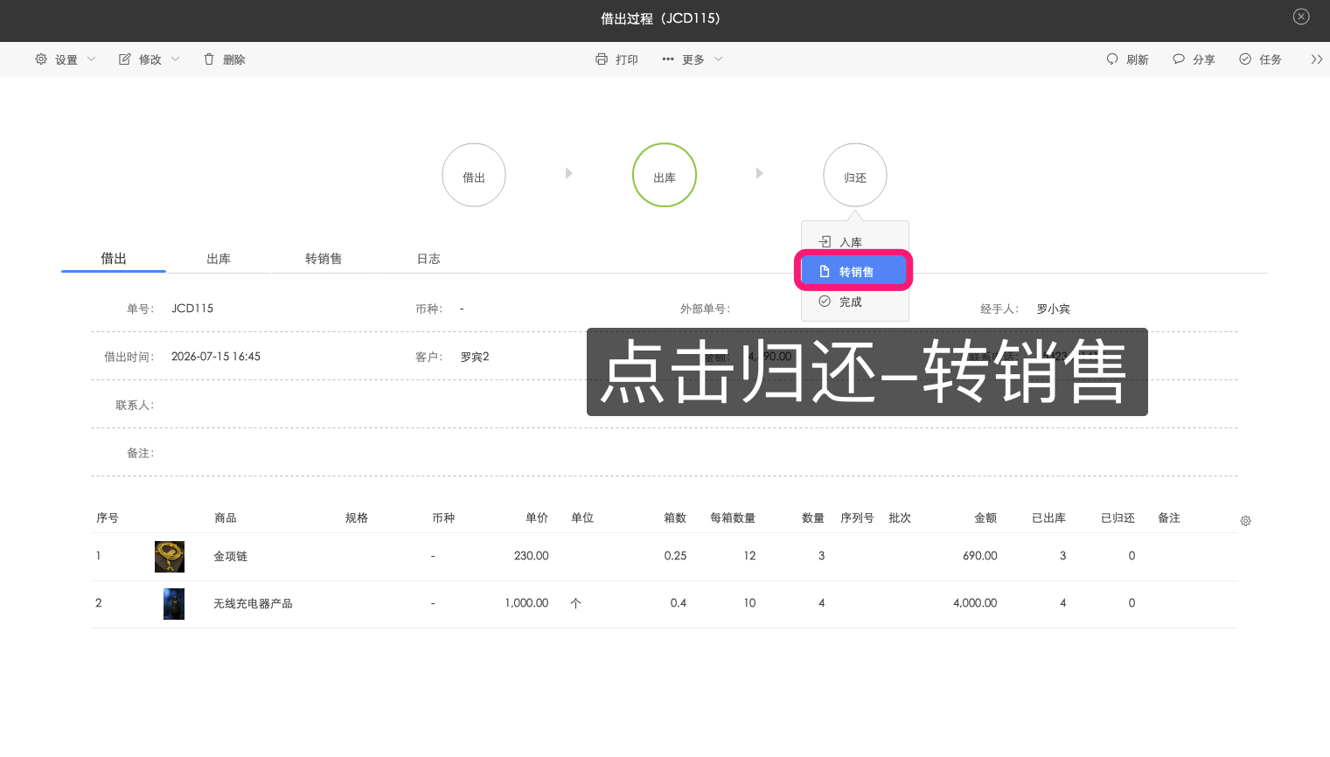Click the order number JCD115
Viewport: 1330px width, 757px height.
pyautogui.click(x=192, y=309)
